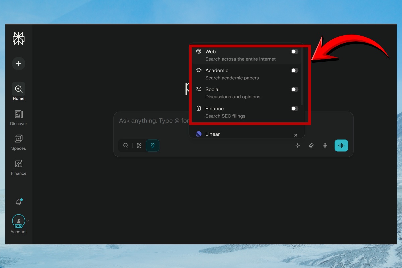This screenshot has height=268, width=402.
Task: Open the Home sidebar item
Action: click(19, 92)
